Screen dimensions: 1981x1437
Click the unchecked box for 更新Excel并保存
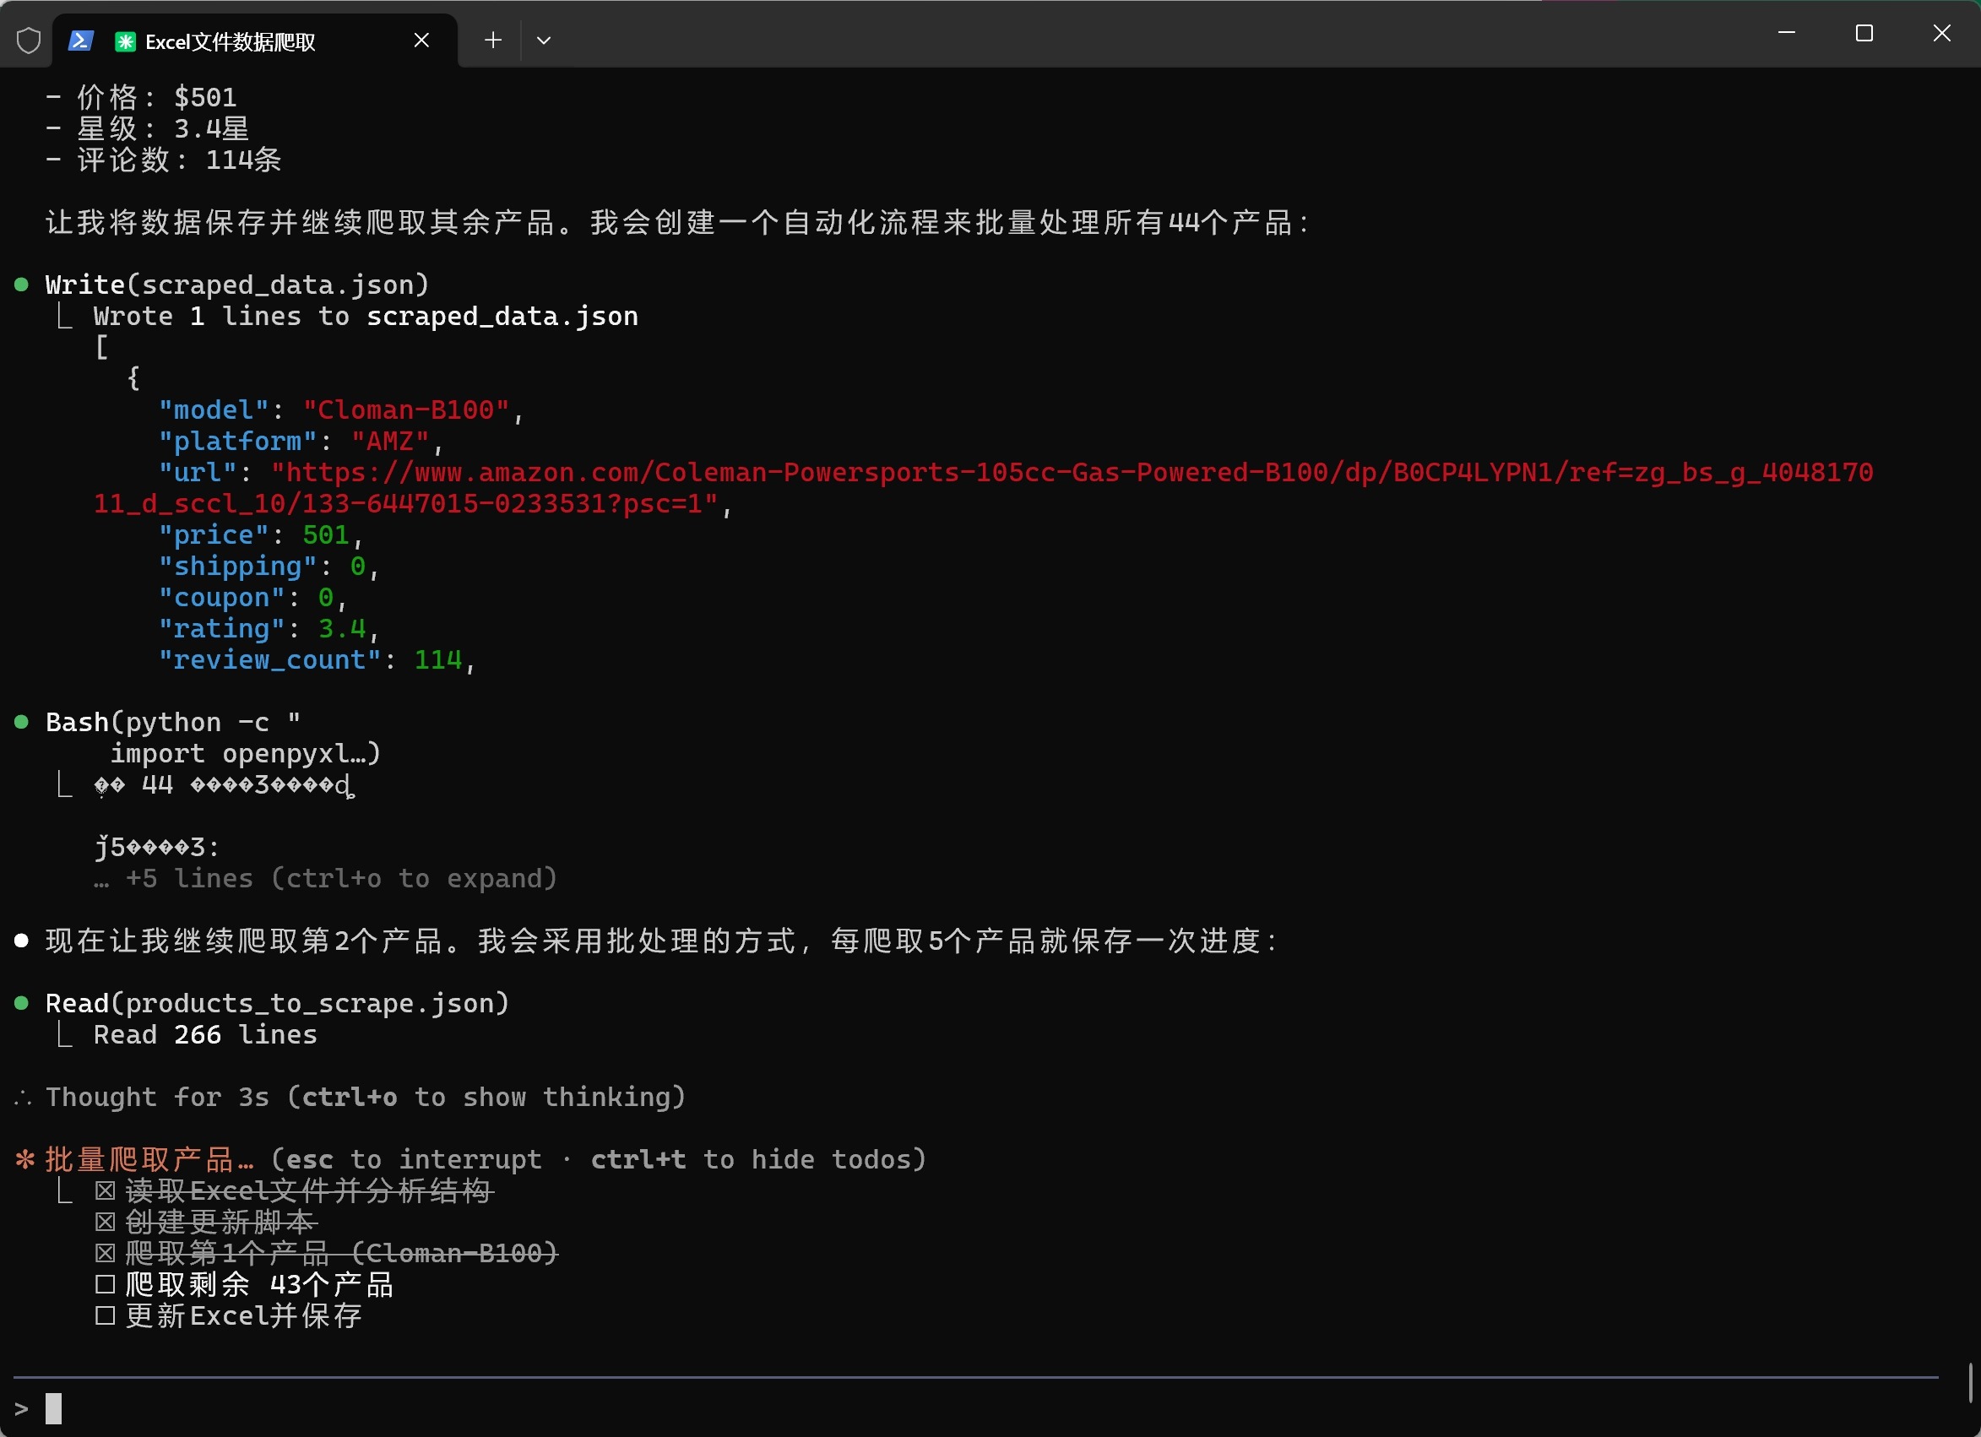click(x=105, y=1315)
